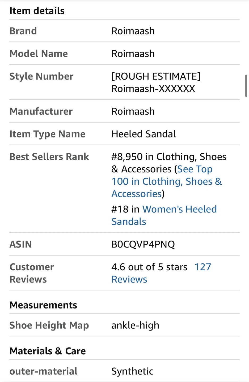
Task: Tap the Roimaash value in the Brand row
Action: point(133,31)
